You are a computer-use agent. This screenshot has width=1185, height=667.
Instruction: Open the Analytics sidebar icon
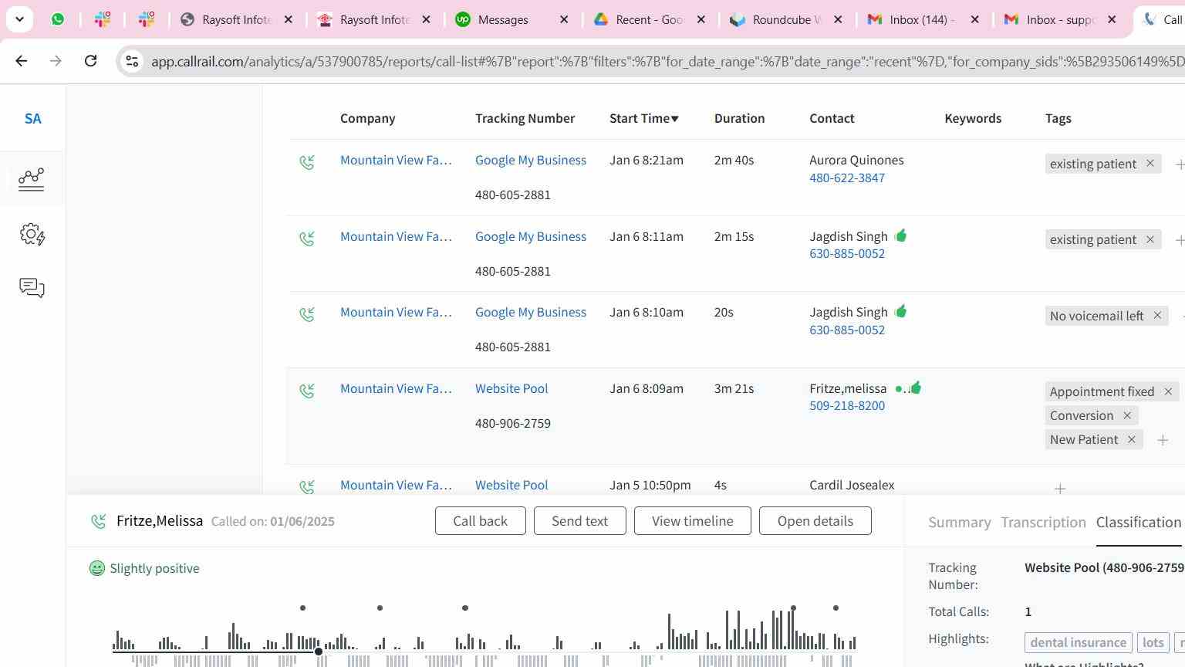click(32, 179)
